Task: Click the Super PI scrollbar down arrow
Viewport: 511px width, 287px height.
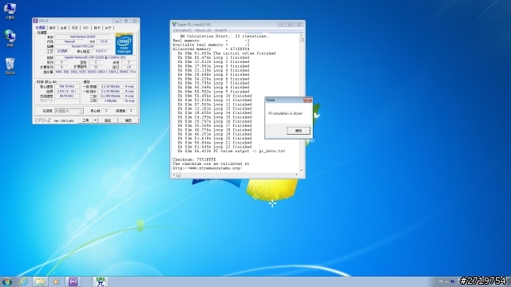Action: tap(301, 170)
